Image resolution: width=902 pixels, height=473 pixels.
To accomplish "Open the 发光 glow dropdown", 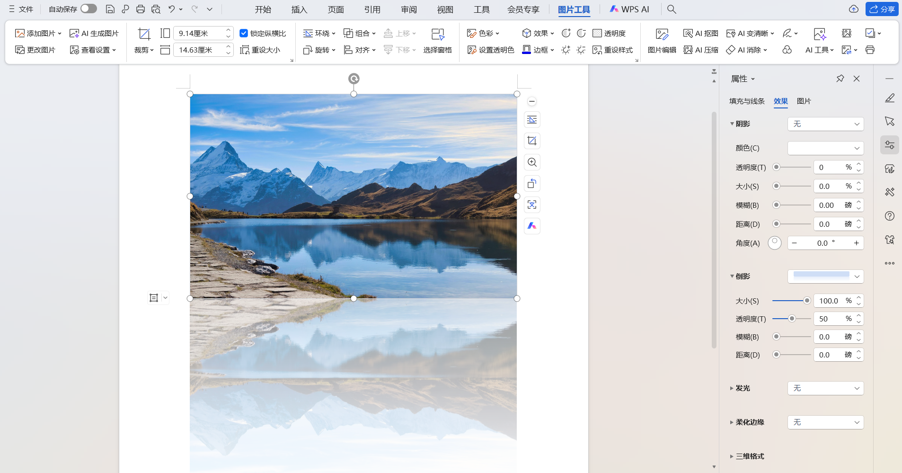I will (825, 388).
